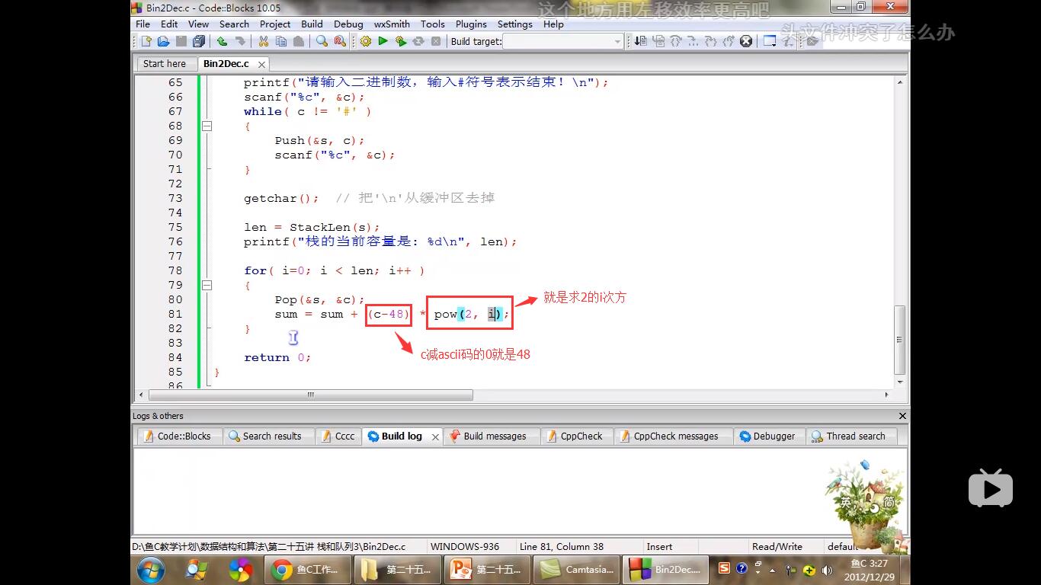The width and height of the screenshot is (1041, 585).
Task: Collapse the for loop fold at line 79
Action: 207,286
